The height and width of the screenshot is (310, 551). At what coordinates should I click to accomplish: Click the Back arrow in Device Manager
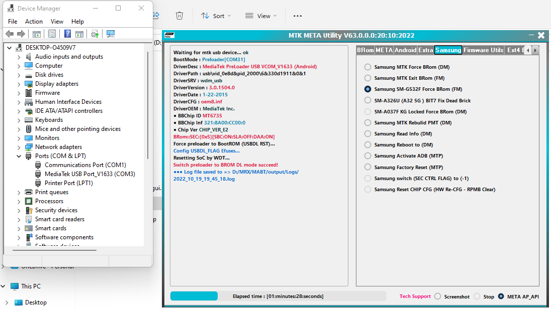pyautogui.click(x=9, y=34)
